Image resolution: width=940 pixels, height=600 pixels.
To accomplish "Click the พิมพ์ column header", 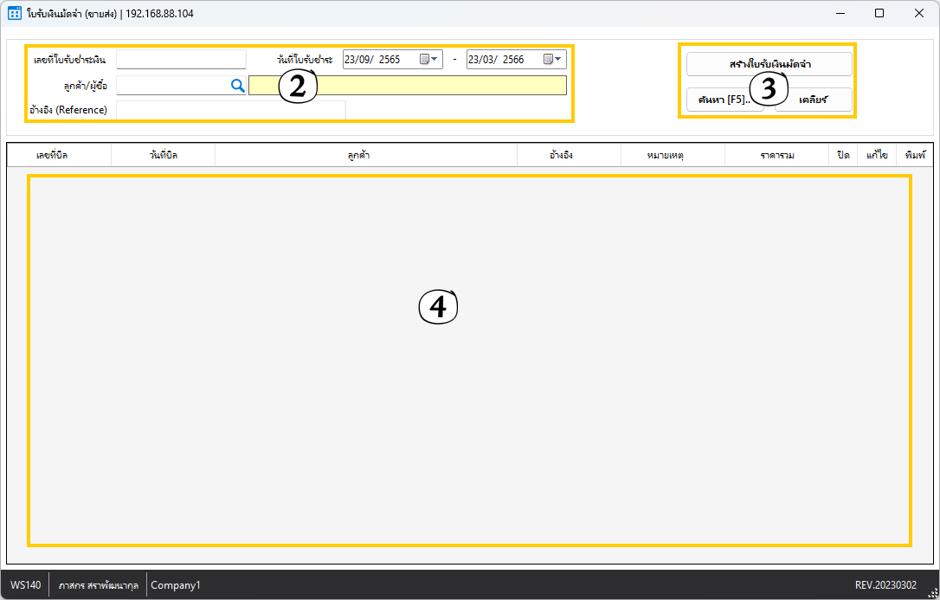I will pyautogui.click(x=915, y=155).
